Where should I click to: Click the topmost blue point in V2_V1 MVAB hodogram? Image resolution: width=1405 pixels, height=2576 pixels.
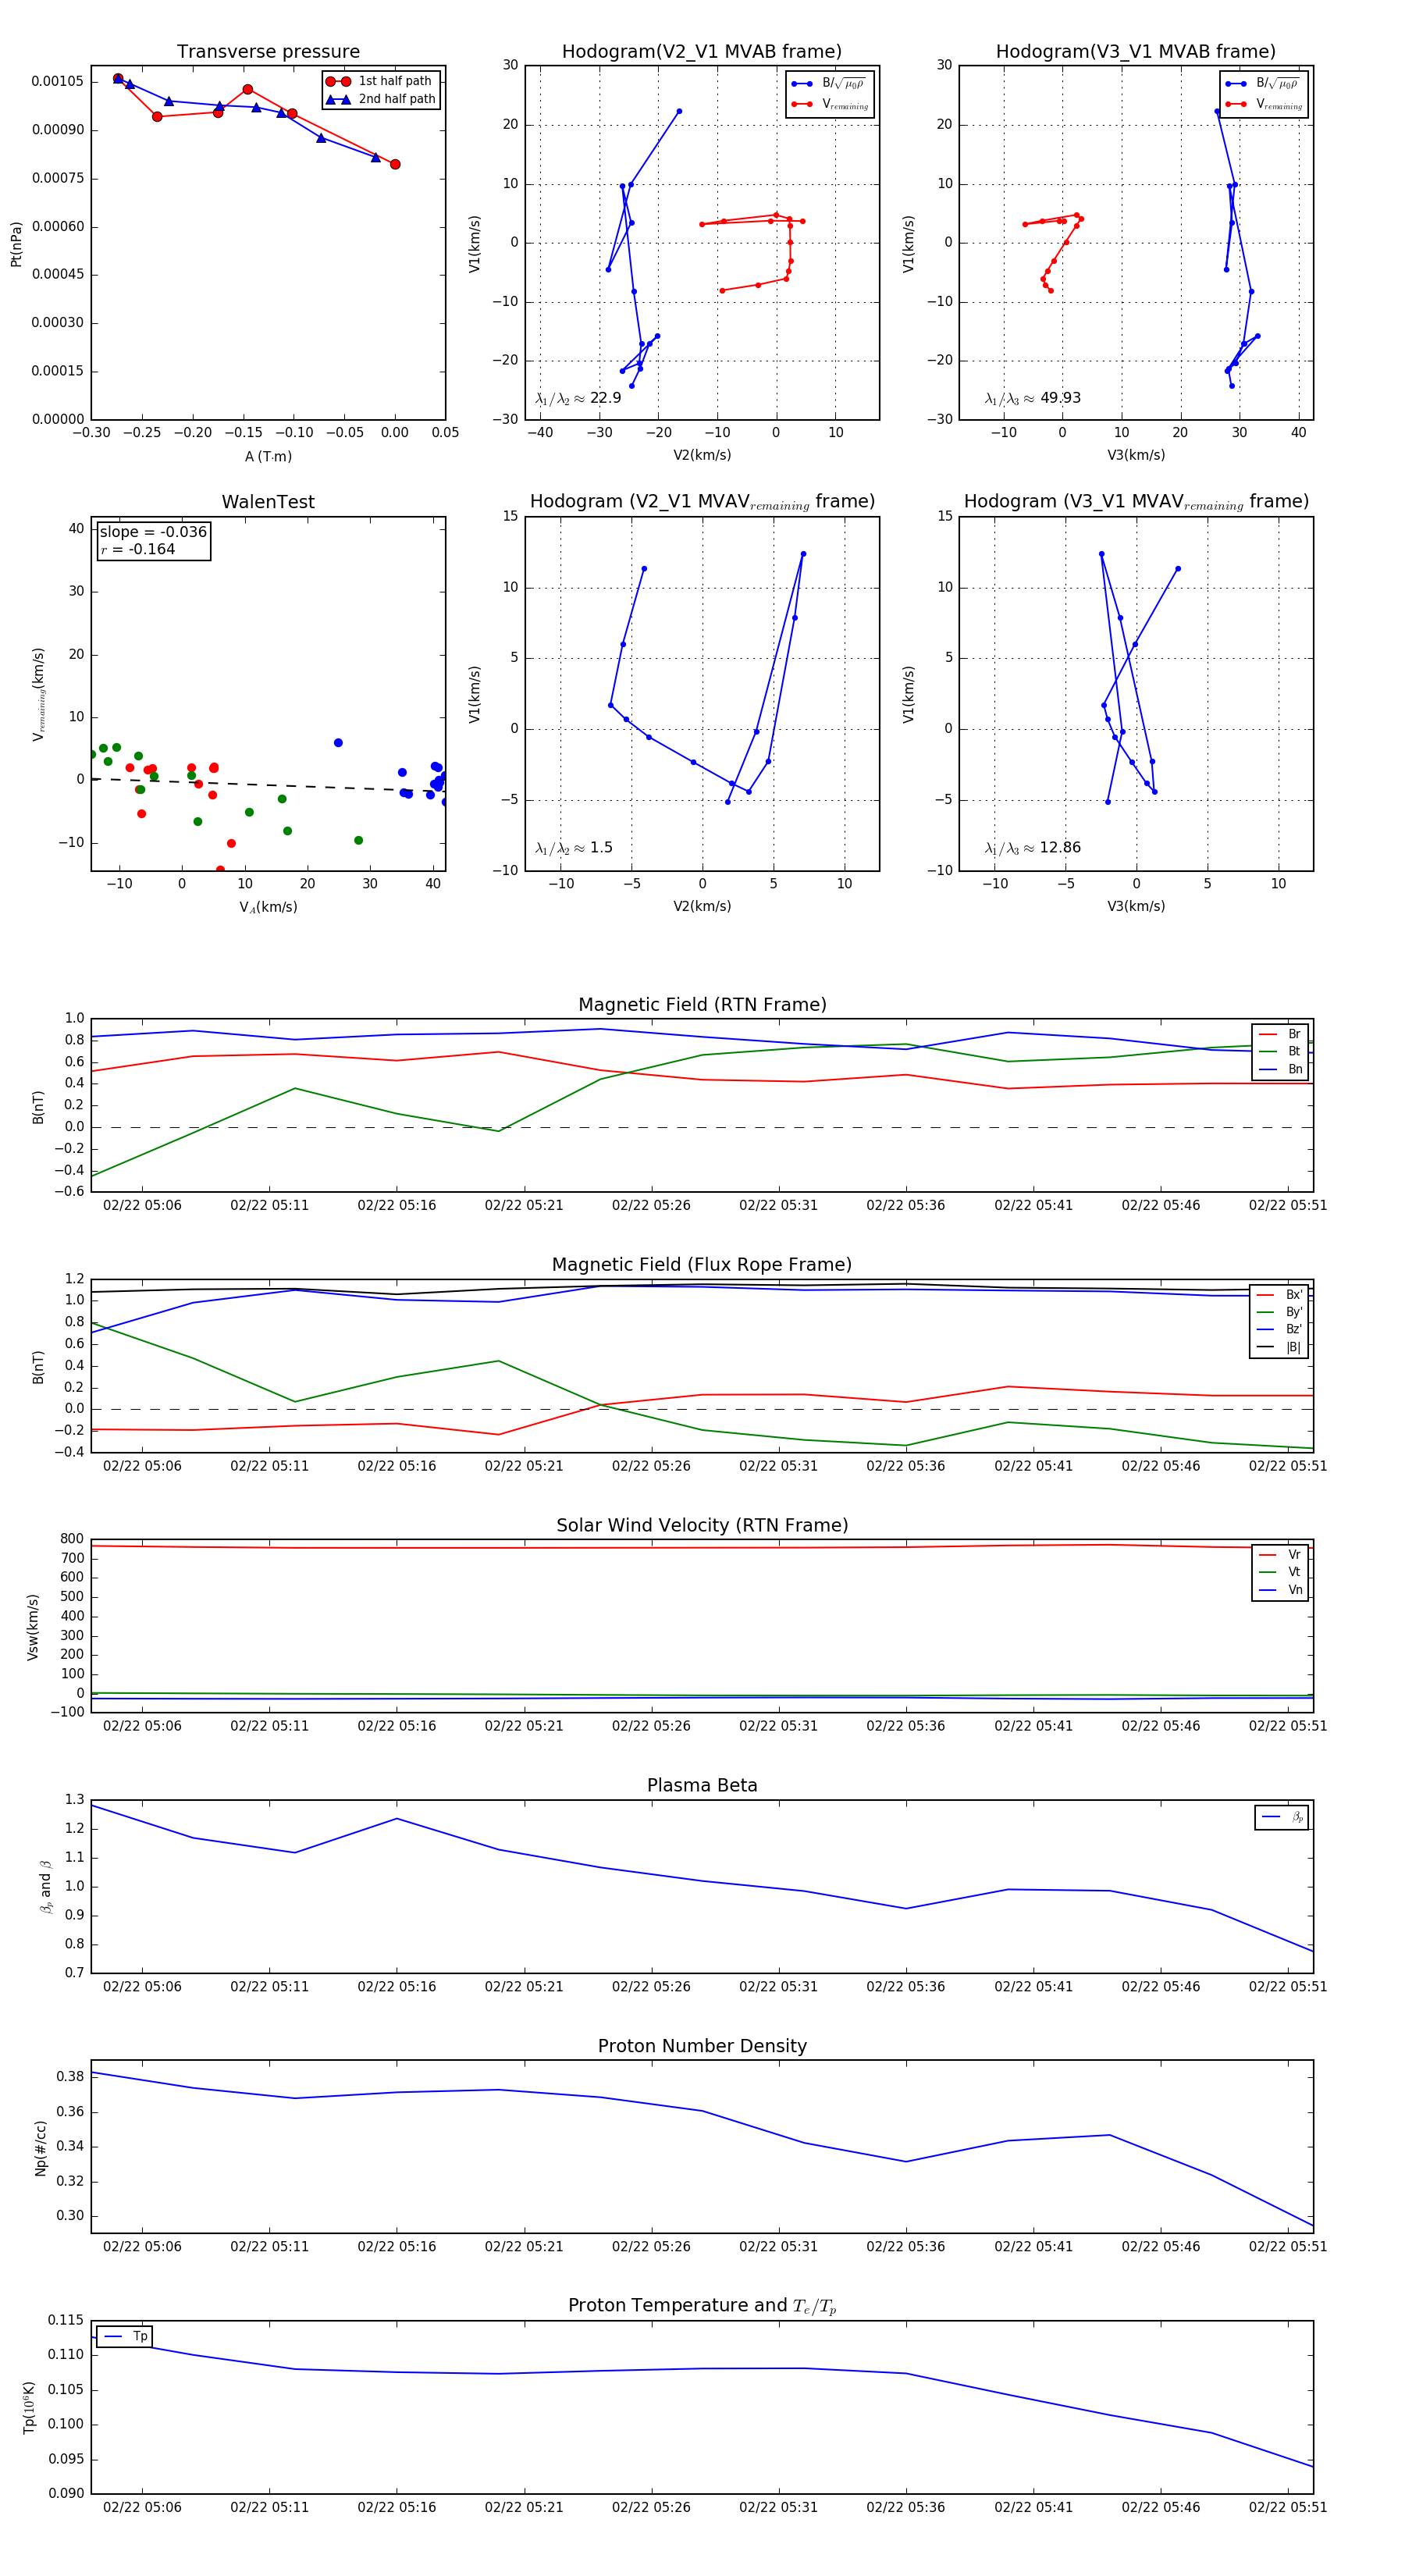click(679, 111)
